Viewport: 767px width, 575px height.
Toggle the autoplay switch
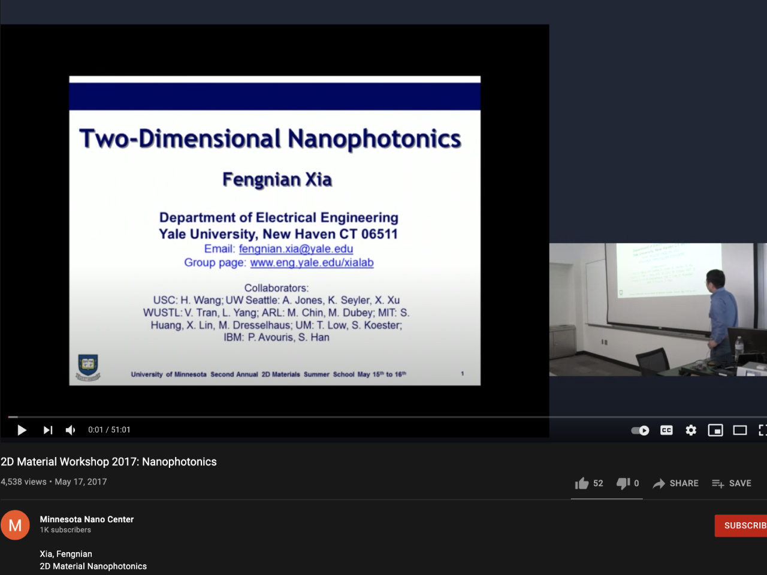(x=640, y=430)
